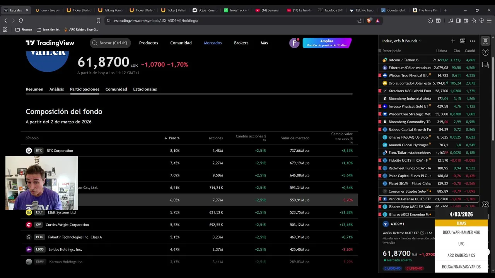The width and height of the screenshot is (495, 278).
Task: Open watchlist advanced table view icon
Action: point(463,41)
